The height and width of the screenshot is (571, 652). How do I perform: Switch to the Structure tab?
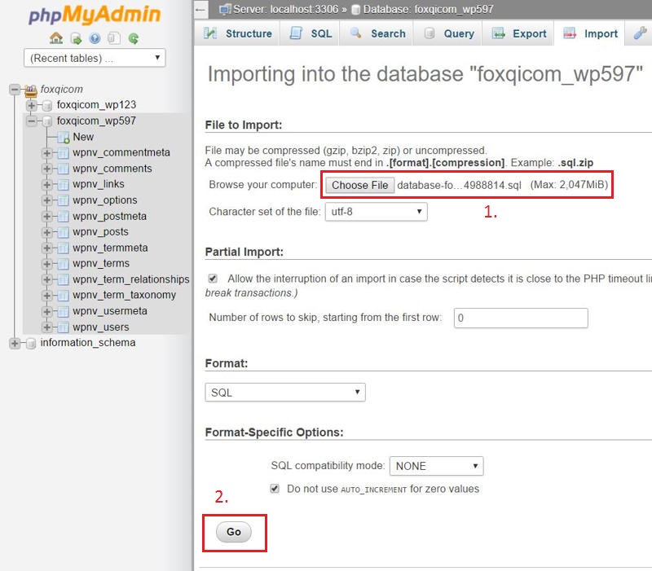point(247,33)
